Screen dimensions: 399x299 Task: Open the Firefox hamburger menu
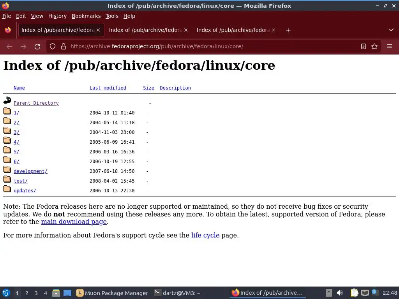[390, 47]
